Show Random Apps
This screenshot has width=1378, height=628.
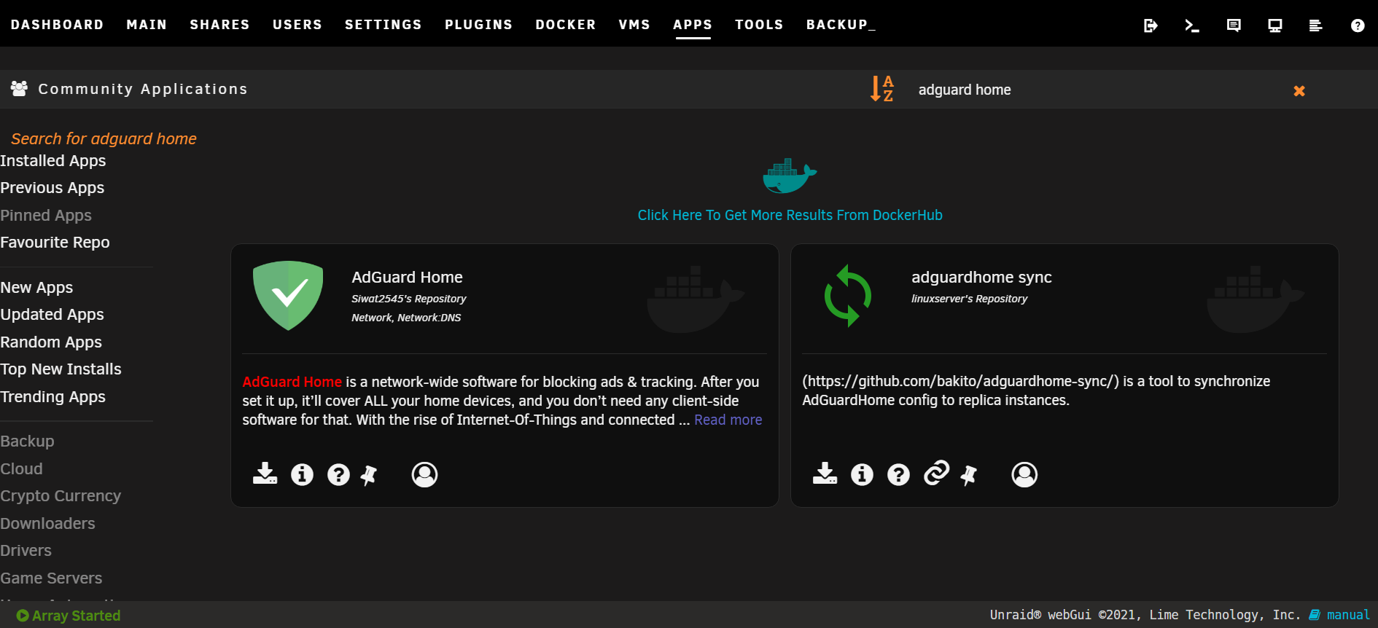pos(51,342)
